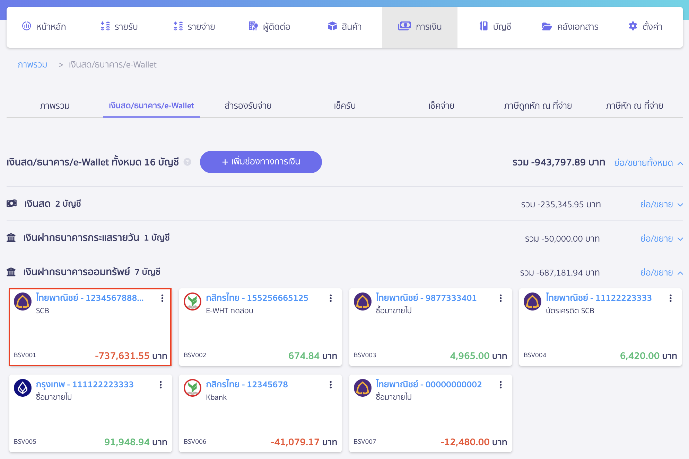
Task: Open three-dot menu on BSV004 card
Action: click(x=670, y=298)
